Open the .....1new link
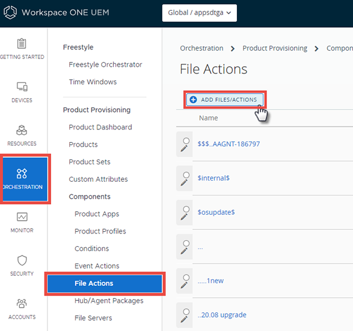The height and width of the screenshot is (331, 353). [210, 281]
